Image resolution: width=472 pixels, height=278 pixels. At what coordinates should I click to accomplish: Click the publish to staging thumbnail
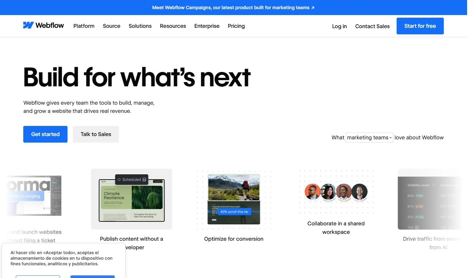pyautogui.click(x=34, y=196)
